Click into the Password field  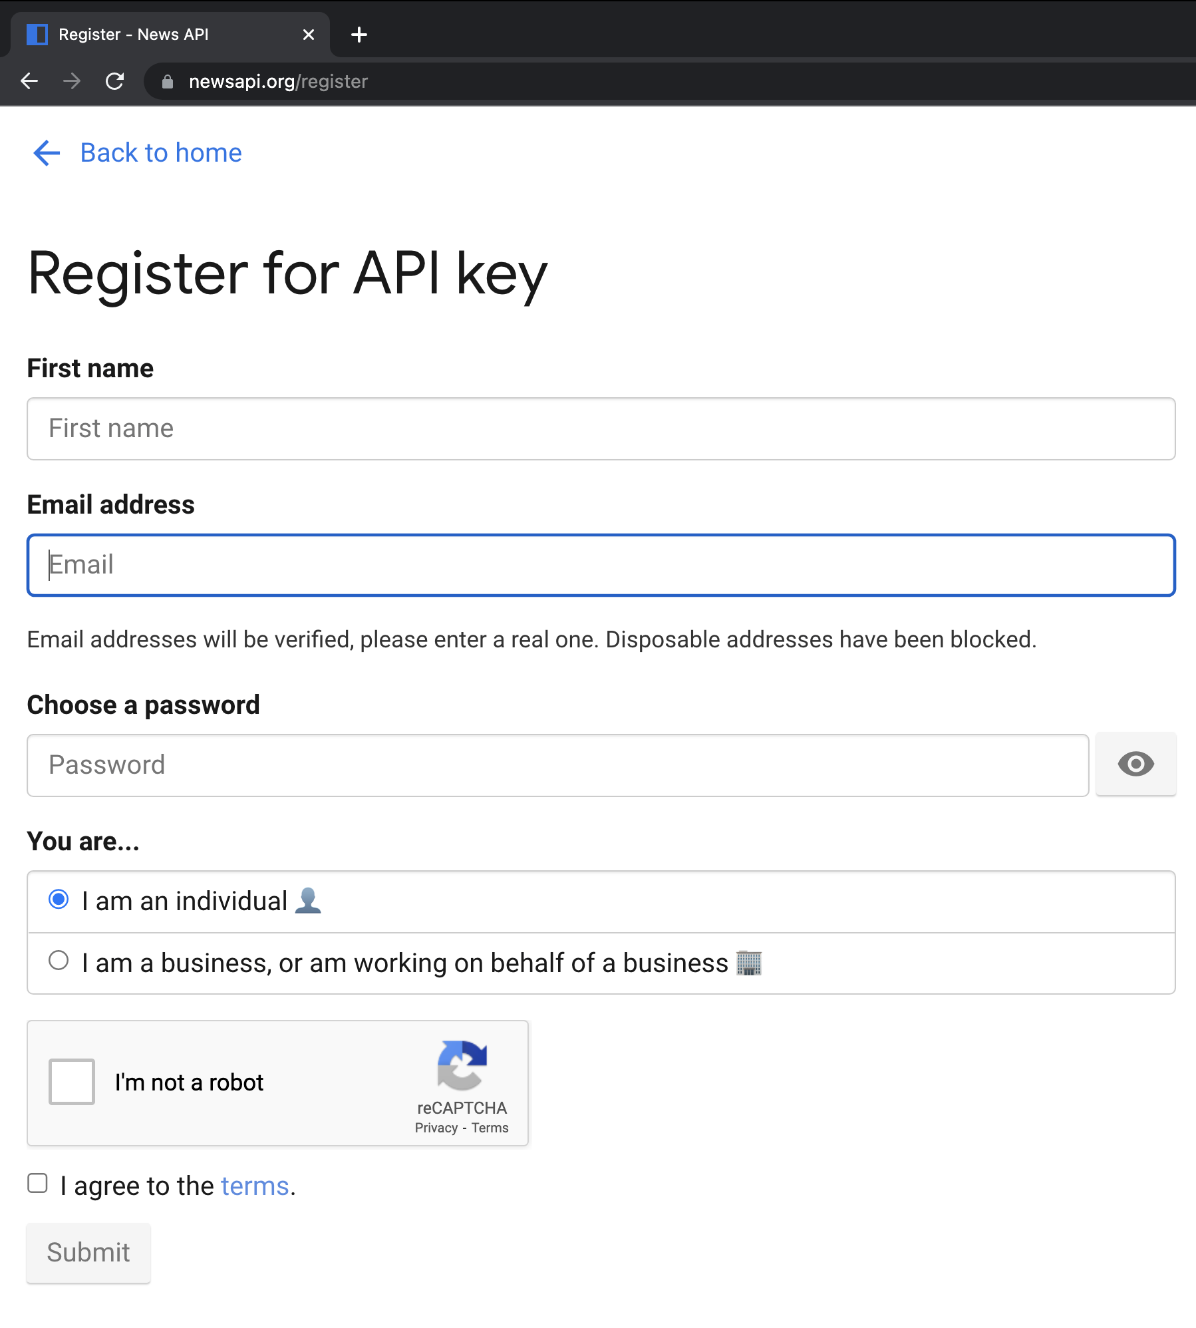pos(557,765)
